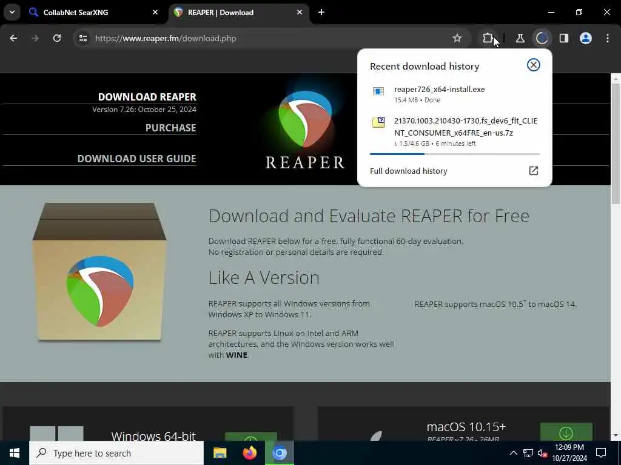Close the REAPER Download tab
This screenshot has height=465, width=621.
[x=300, y=12]
